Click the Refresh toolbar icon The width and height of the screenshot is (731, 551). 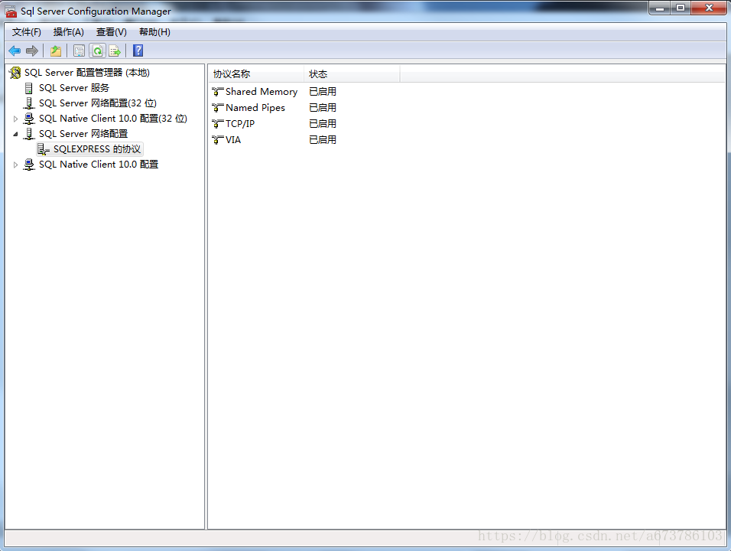[x=97, y=51]
